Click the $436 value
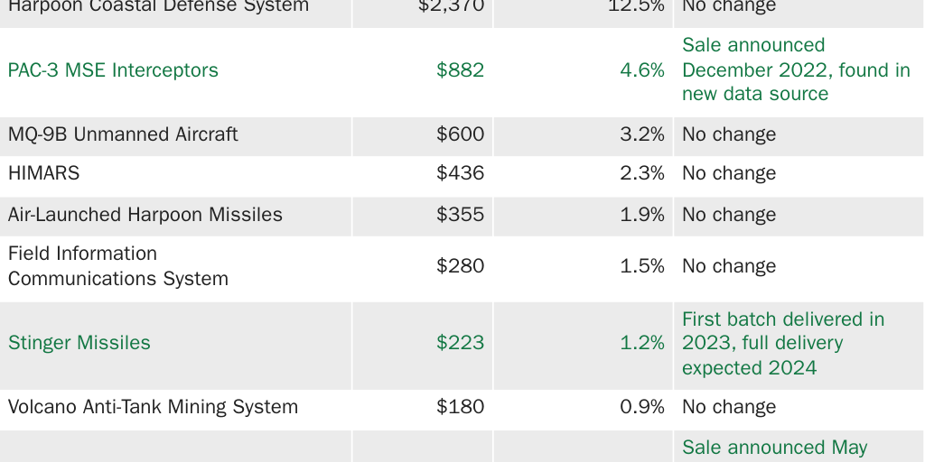The height and width of the screenshot is (462, 925). [x=460, y=173]
